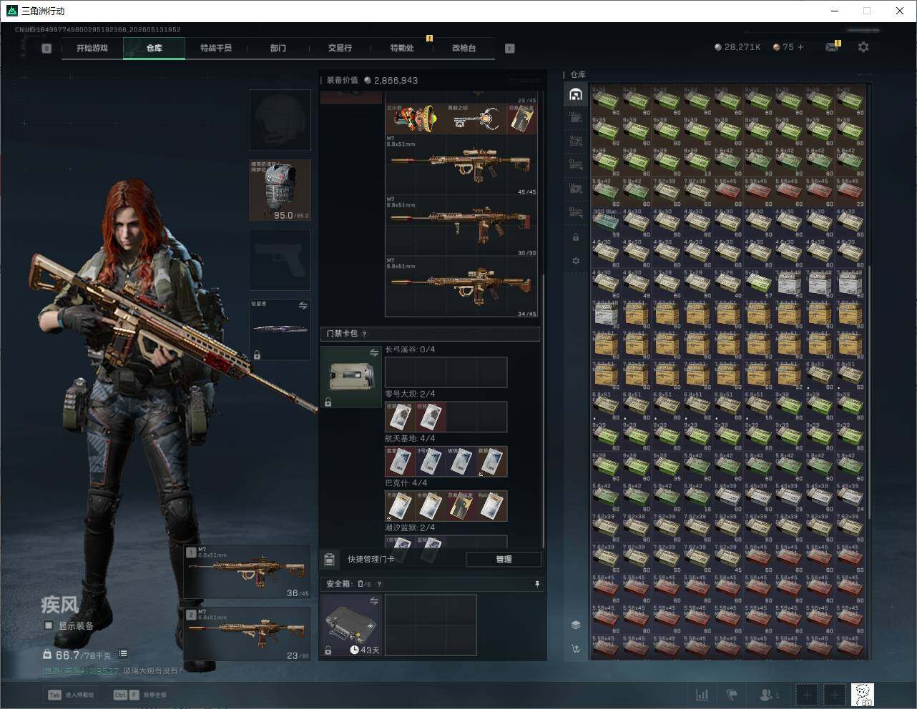Select backpack M7 rifle with 45/45 ammo
Image resolution: width=917 pixels, height=709 pixels.
[x=461, y=165]
